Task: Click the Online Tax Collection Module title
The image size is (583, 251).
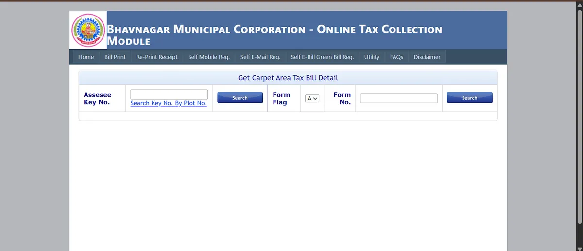Action: [274, 35]
